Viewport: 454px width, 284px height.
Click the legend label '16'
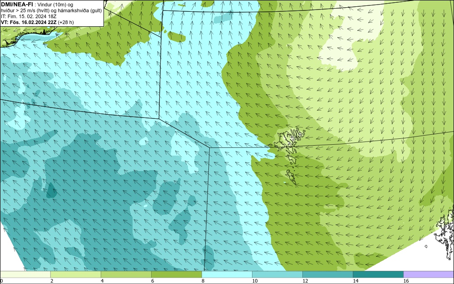click(x=406, y=281)
